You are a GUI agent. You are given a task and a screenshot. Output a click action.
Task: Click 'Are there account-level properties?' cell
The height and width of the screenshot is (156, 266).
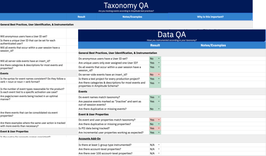100,149
